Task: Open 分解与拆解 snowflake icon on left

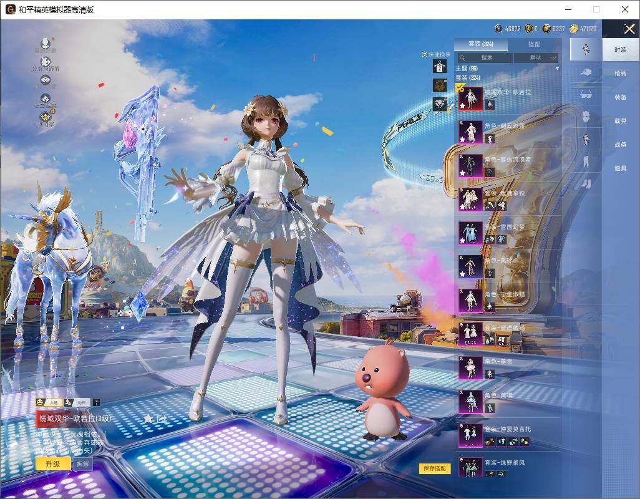Action: click(45, 62)
